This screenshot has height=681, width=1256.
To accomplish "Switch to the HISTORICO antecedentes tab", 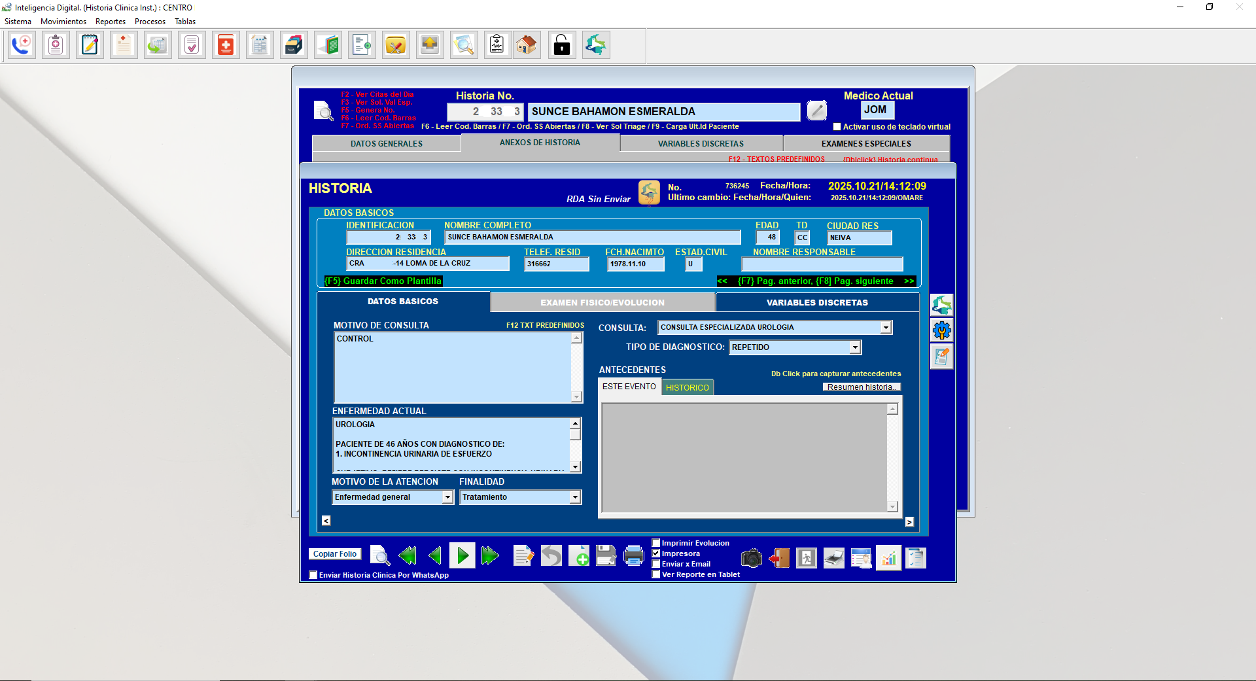I will [688, 387].
